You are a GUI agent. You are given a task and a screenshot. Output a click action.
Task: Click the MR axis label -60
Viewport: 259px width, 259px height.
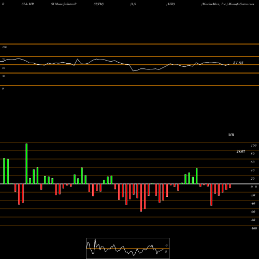(x=253, y=212)
